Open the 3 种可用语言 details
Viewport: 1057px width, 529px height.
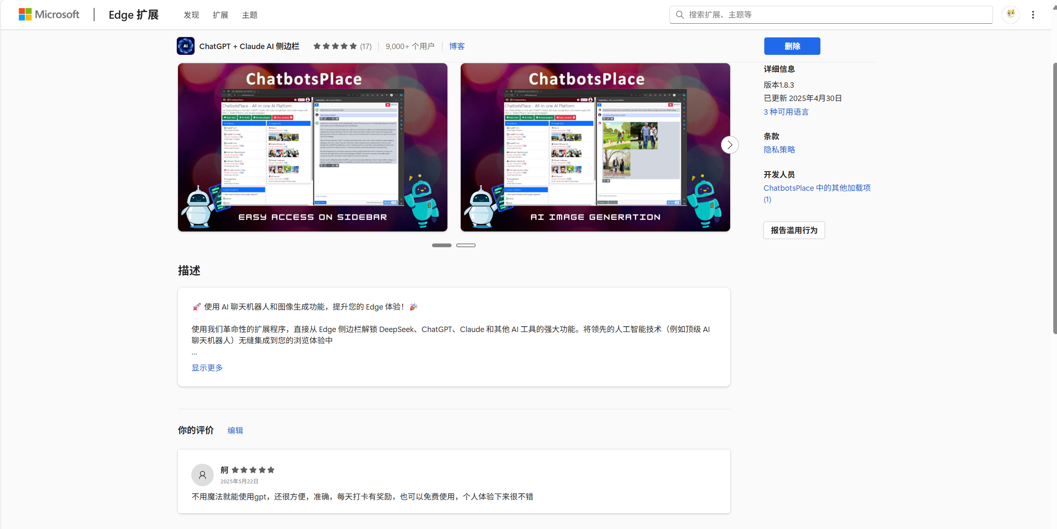tap(785, 112)
